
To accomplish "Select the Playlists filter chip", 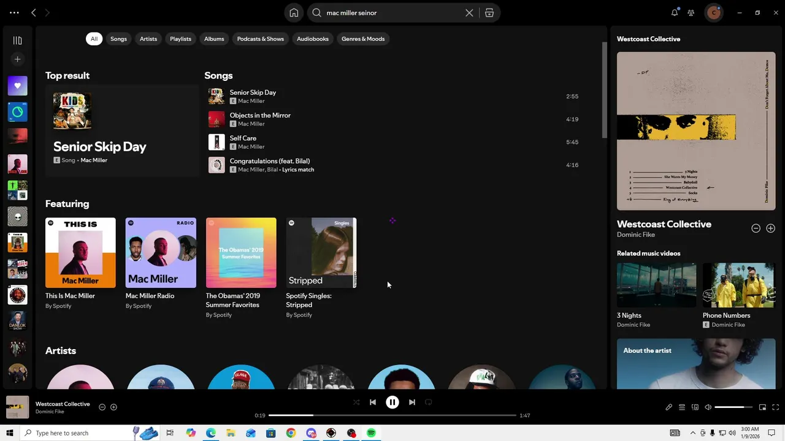I will (x=180, y=39).
